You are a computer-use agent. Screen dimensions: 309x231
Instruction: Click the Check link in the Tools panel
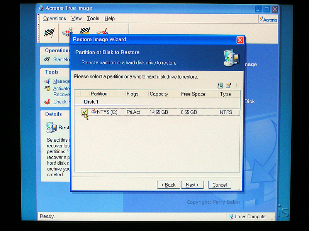pyautogui.click(x=61, y=102)
